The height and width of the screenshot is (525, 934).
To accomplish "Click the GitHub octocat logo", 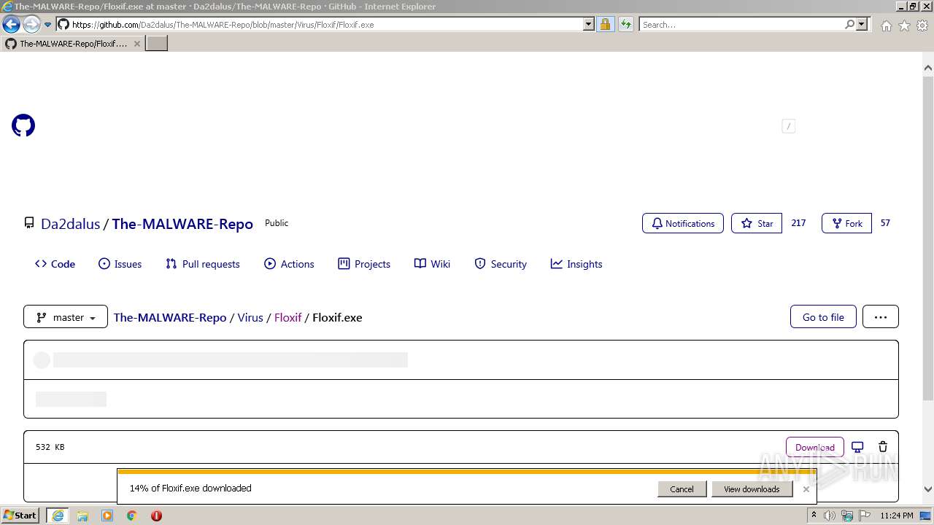I will [23, 125].
